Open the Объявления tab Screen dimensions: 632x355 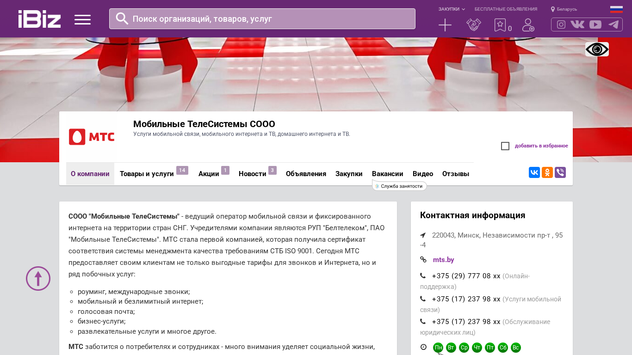(x=306, y=174)
